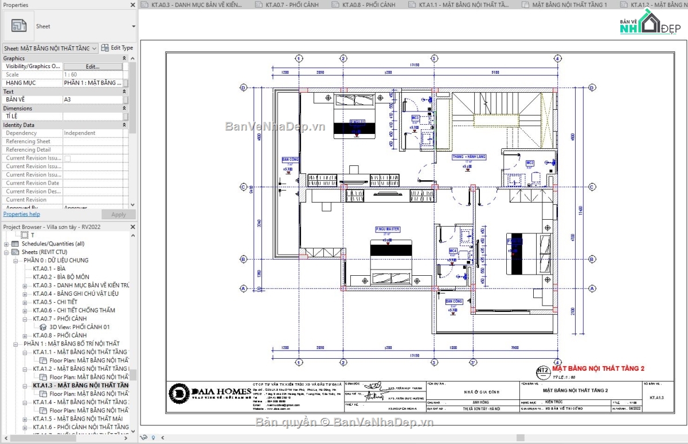Select KT.A0.6 - CHI TIẾT CHỐNG THẤM sheet
The image size is (688, 444).
tap(74, 310)
